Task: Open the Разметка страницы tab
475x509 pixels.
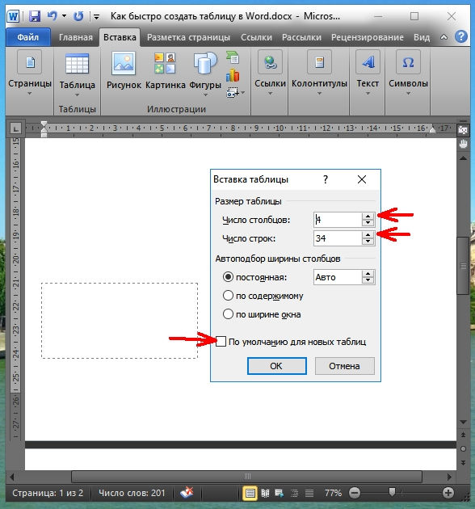Action: (x=188, y=37)
